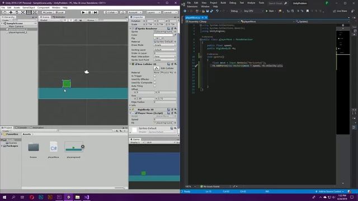358x201 pixels.
Task: Open the Build menu in Visual Studio
Action: [223, 3]
